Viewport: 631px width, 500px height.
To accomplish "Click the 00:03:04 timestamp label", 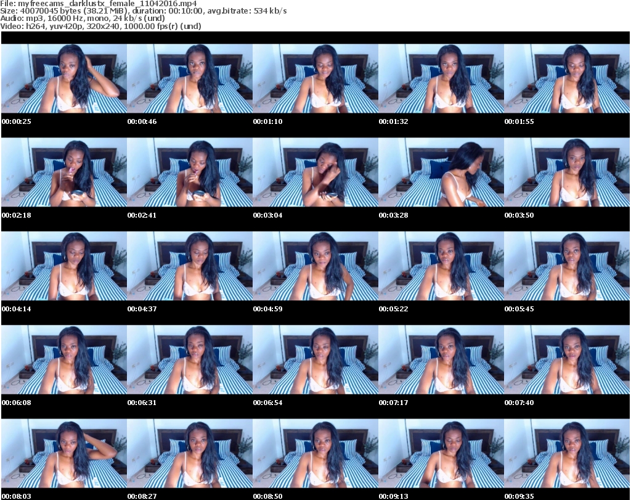I will (x=267, y=215).
